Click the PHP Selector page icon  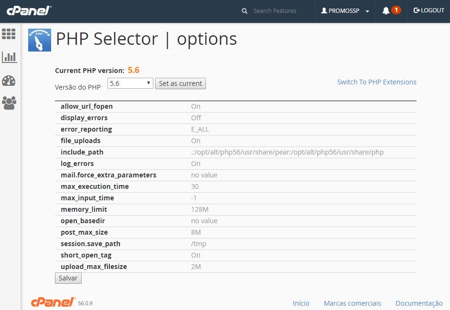40,40
